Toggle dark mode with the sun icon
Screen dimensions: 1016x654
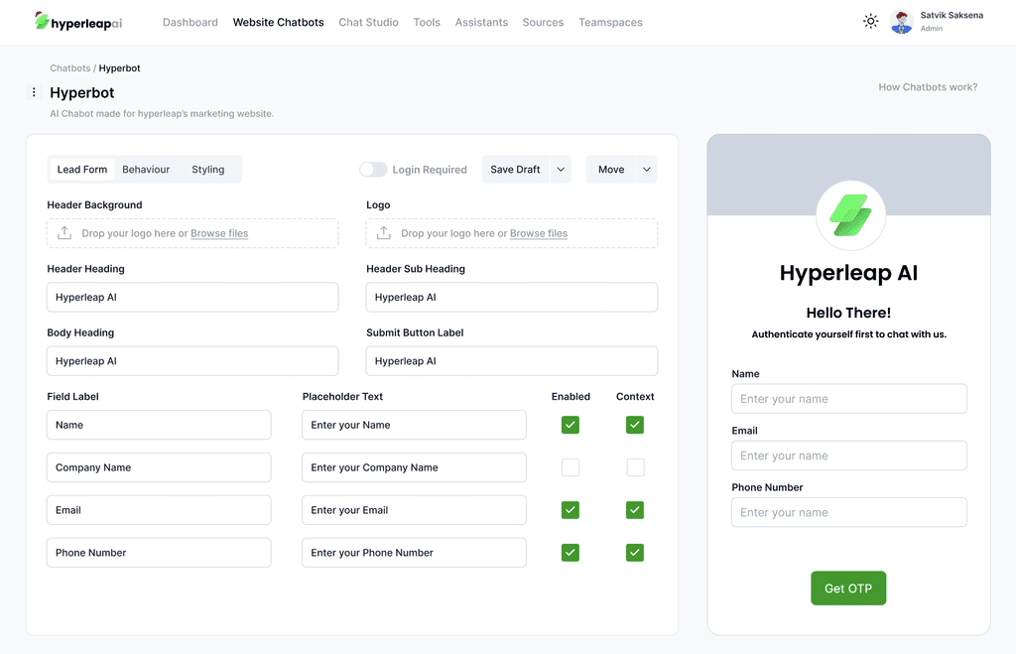click(x=870, y=21)
